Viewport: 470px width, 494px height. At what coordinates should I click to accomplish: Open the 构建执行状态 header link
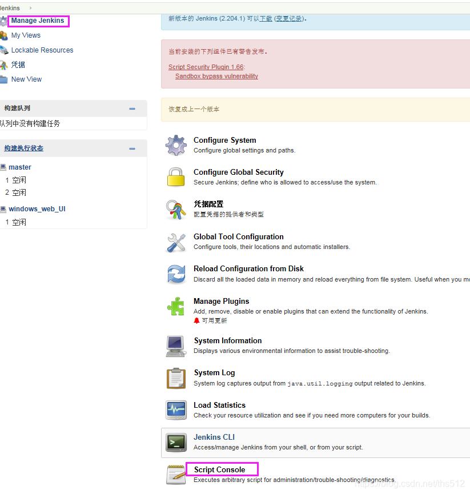point(23,148)
